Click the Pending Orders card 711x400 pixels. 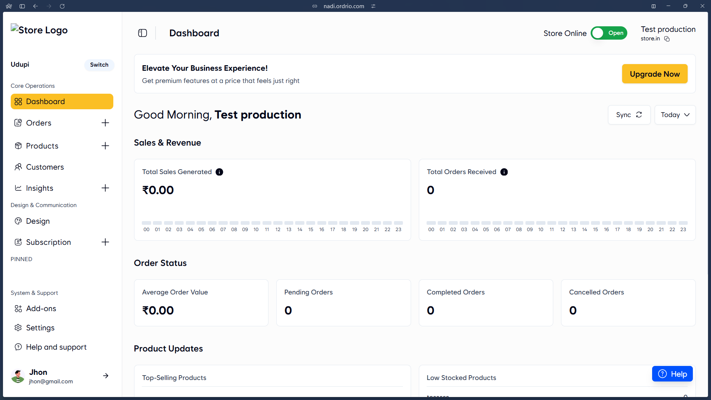click(343, 303)
